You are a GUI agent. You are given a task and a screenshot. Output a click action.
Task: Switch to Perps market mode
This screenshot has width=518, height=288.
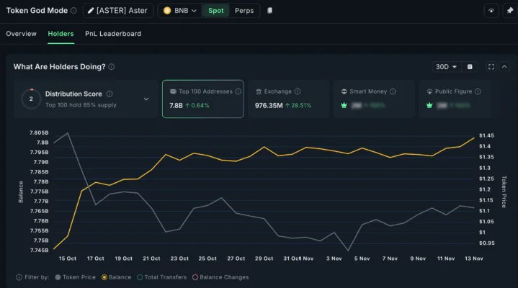tap(244, 11)
